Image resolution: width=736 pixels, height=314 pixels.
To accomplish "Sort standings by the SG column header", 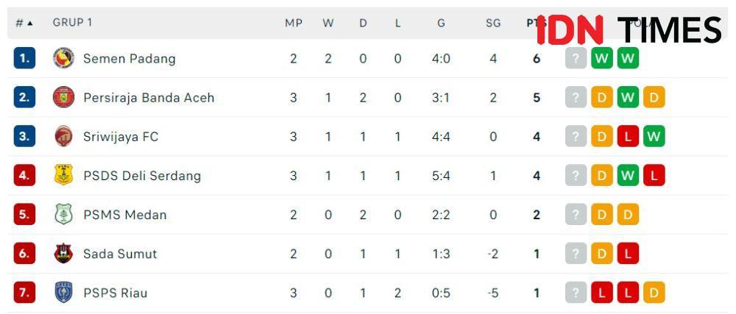I will (x=493, y=23).
